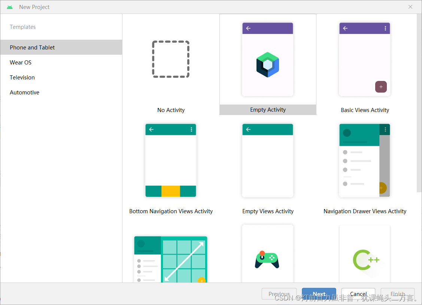Select the game controller template
The width and height of the screenshot is (422, 305).
pos(267,254)
